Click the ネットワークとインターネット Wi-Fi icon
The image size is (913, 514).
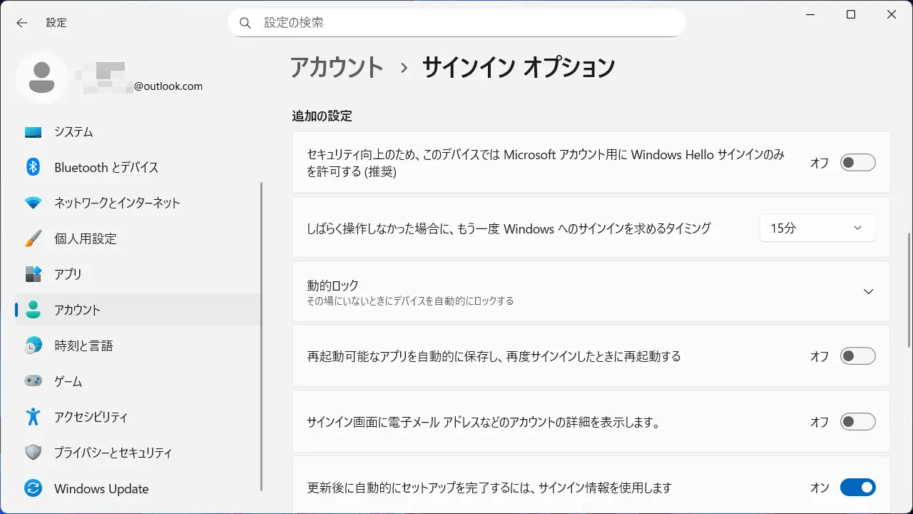tap(33, 203)
